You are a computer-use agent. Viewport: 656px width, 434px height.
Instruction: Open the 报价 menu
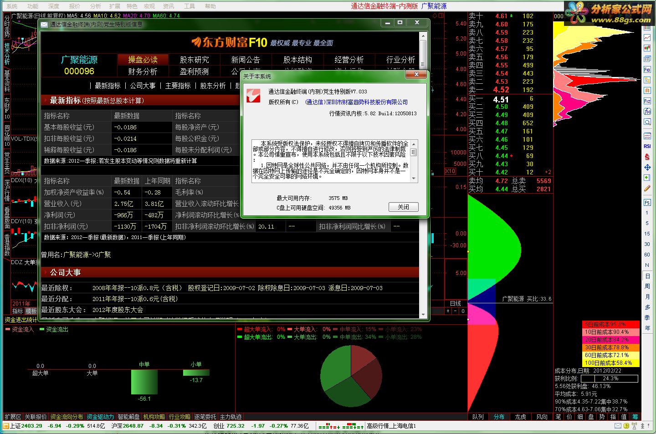(x=75, y=6)
